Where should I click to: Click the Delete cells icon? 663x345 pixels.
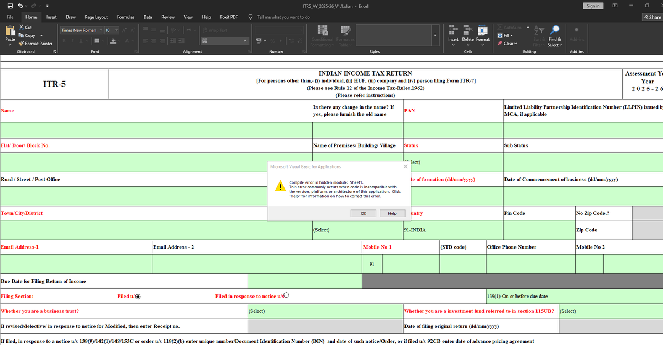(x=468, y=29)
